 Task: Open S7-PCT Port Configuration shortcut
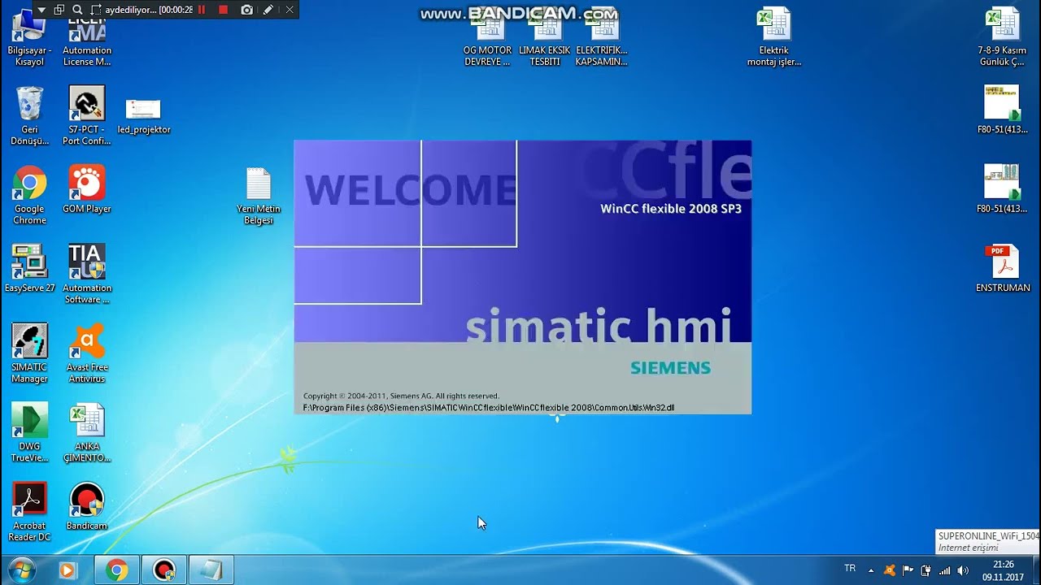87,115
